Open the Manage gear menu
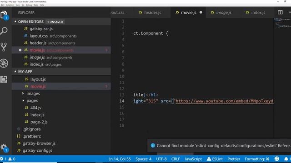This screenshot has width=291, height=163. point(4,148)
